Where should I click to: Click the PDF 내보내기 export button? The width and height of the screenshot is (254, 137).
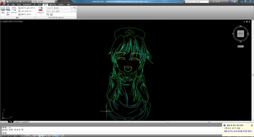[x=41, y=10]
